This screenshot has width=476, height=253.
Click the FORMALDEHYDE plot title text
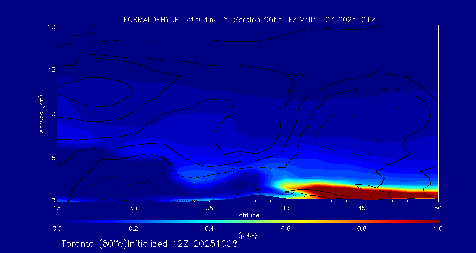tap(249, 19)
